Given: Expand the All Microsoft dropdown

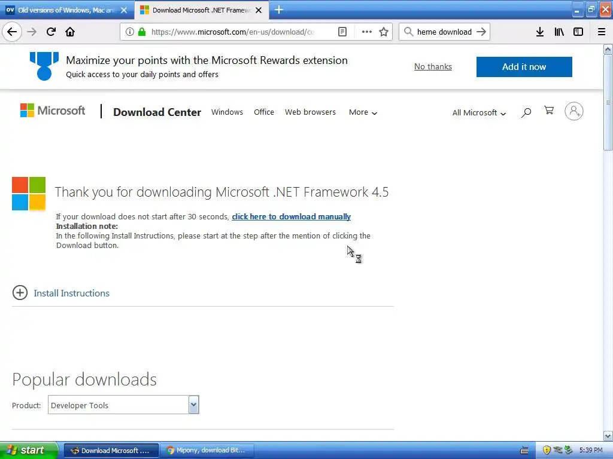Looking at the screenshot, I should click(x=479, y=113).
